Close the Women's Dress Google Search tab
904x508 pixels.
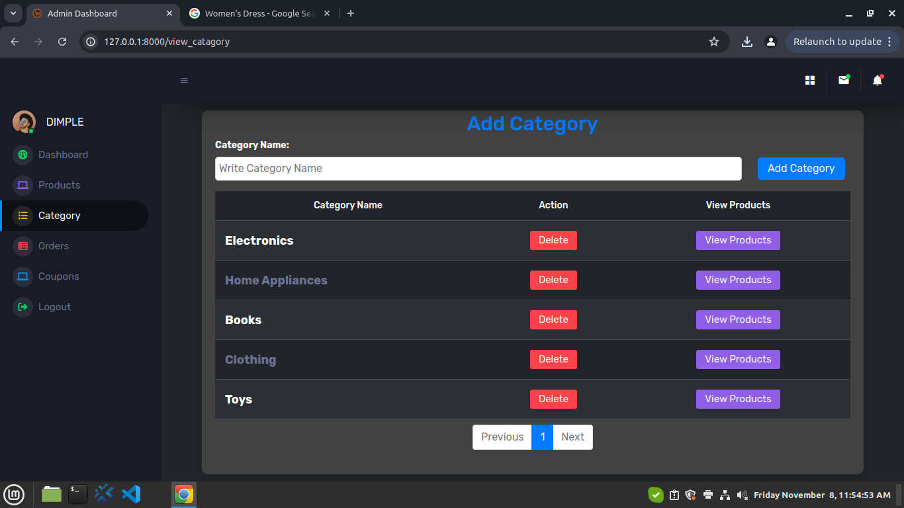coord(326,13)
